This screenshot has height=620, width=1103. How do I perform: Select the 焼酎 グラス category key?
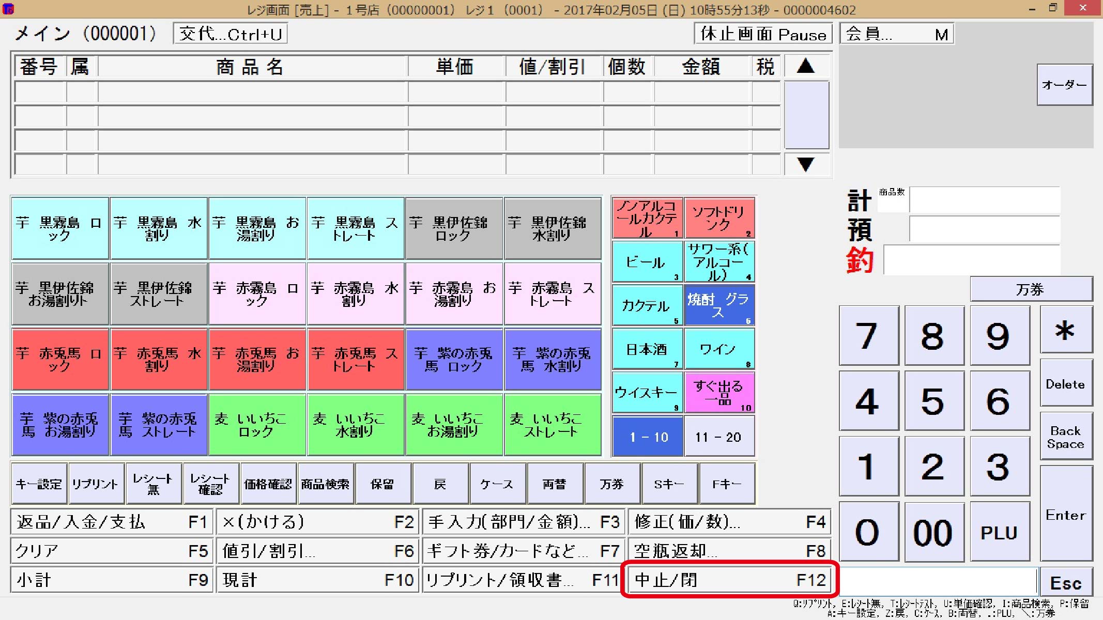(x=719, y=306)
